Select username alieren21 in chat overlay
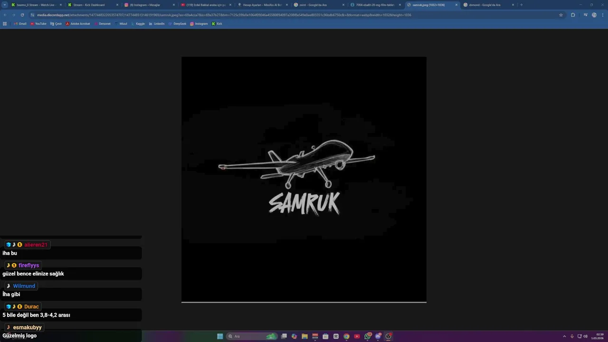The width and height of the screenshot is (608, 342). [x=36, y=245]
